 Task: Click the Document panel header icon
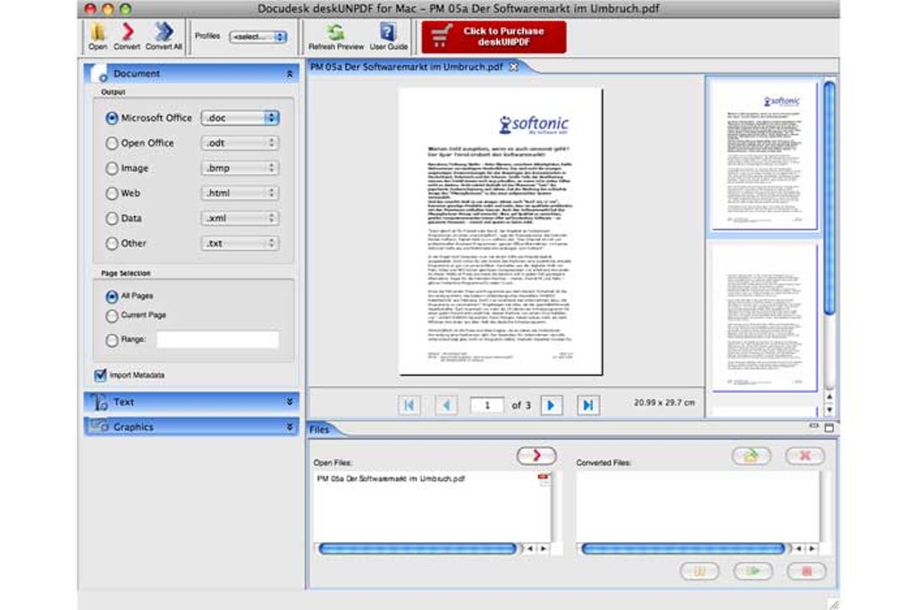[99, 74]
